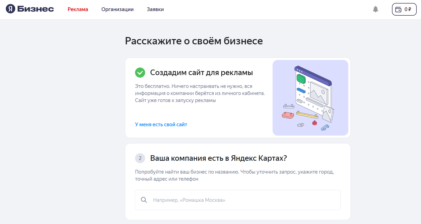The image size is (421, 224).
Task: Click the "0 ₽" balance amount
Action: click(x=408, y=9)
